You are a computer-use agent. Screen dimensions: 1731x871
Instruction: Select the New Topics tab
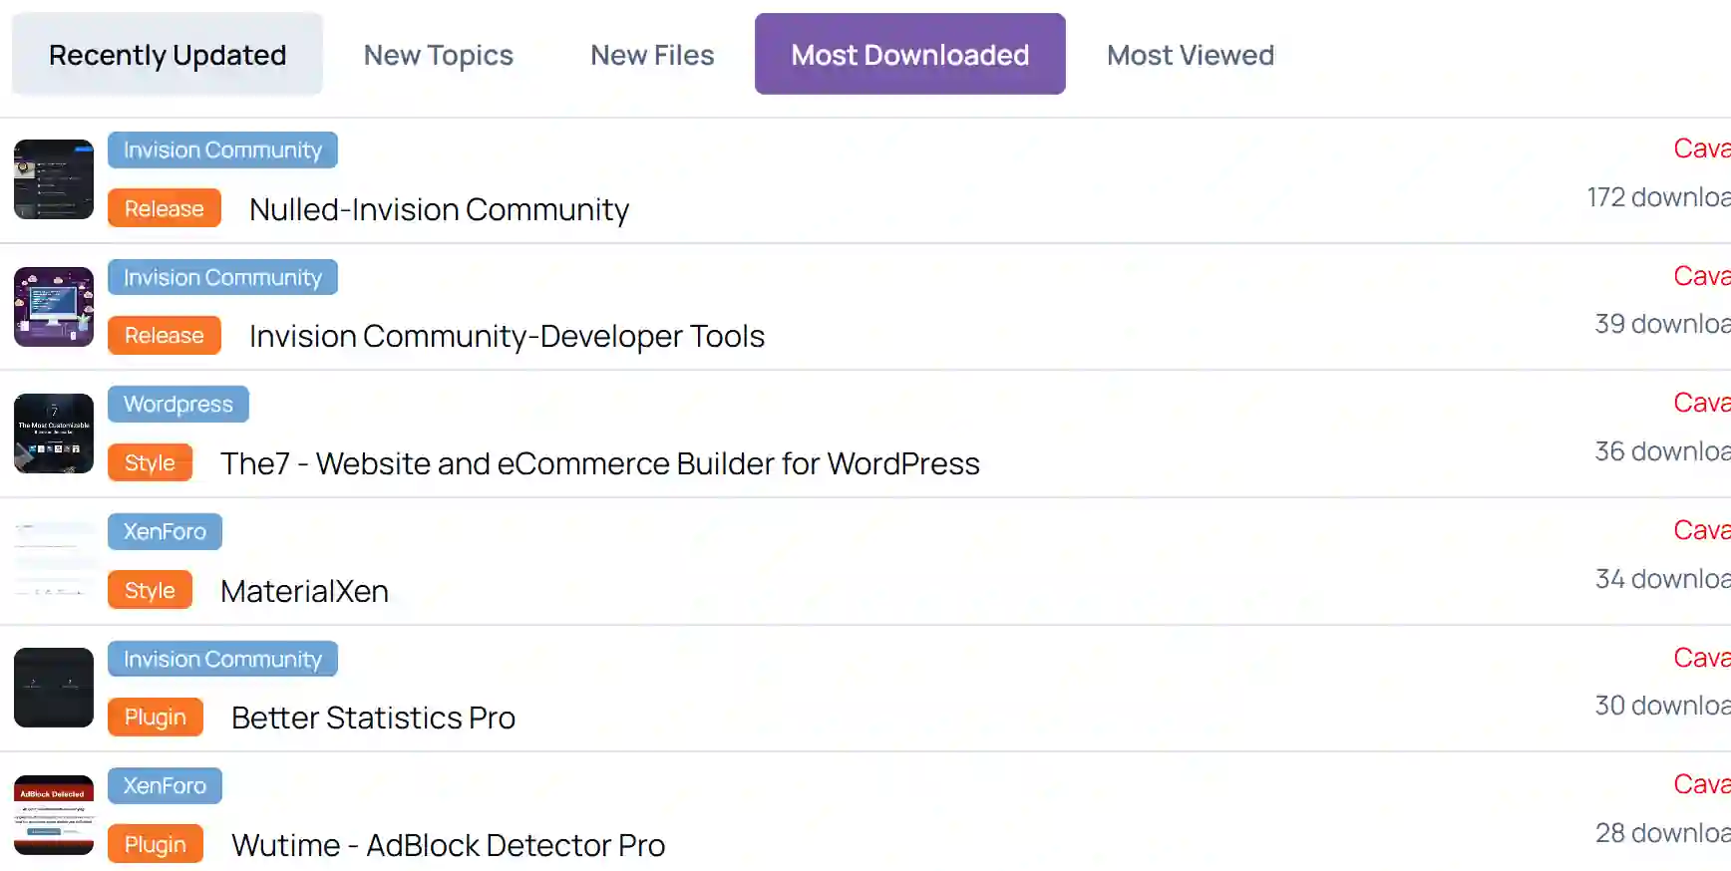tap(438, 55)
